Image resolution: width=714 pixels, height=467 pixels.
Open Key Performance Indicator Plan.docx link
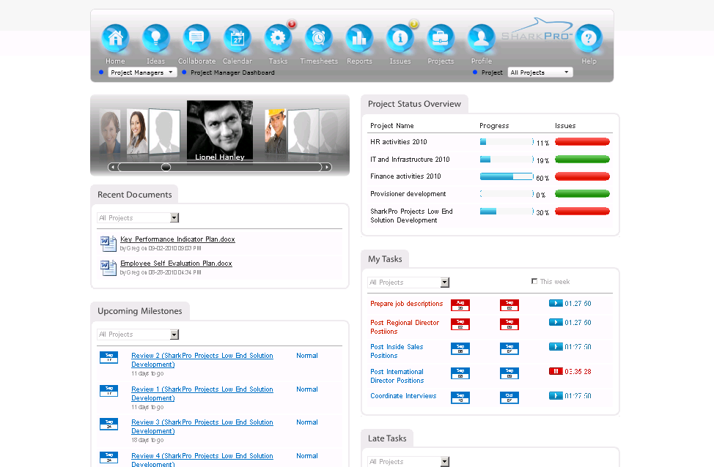(177, 239)
